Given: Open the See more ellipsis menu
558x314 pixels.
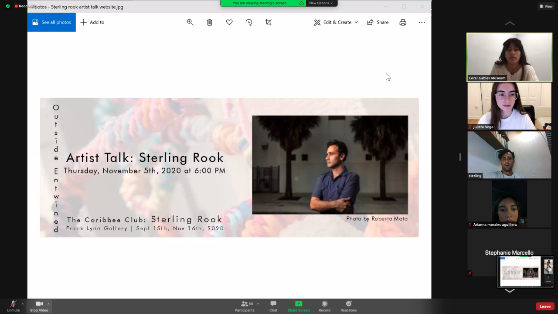Looking at the screenshot, I should tap(422, 22).
